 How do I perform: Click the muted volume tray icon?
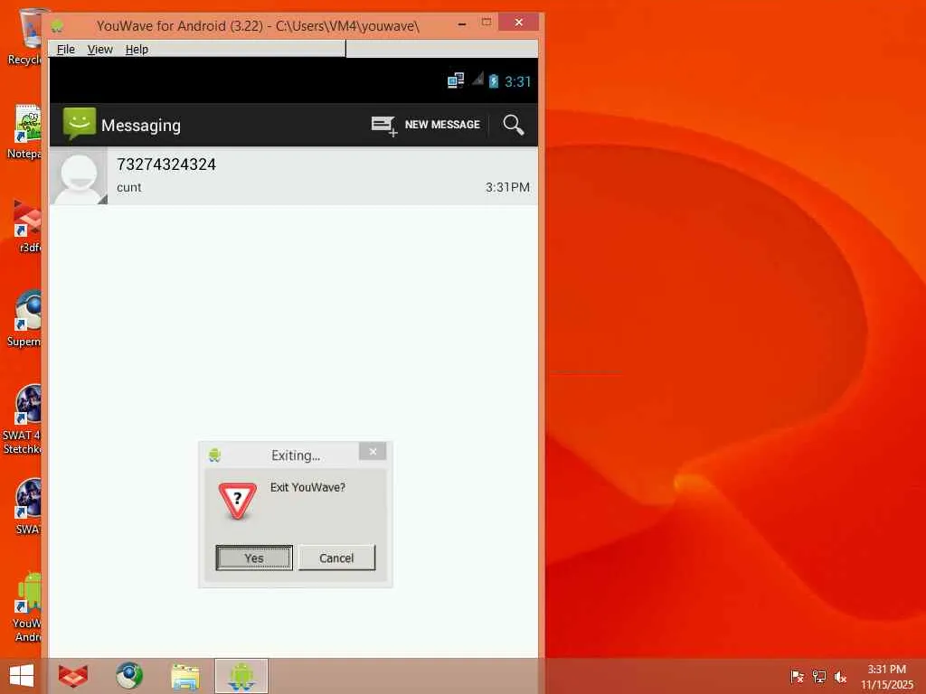(840, 676)
